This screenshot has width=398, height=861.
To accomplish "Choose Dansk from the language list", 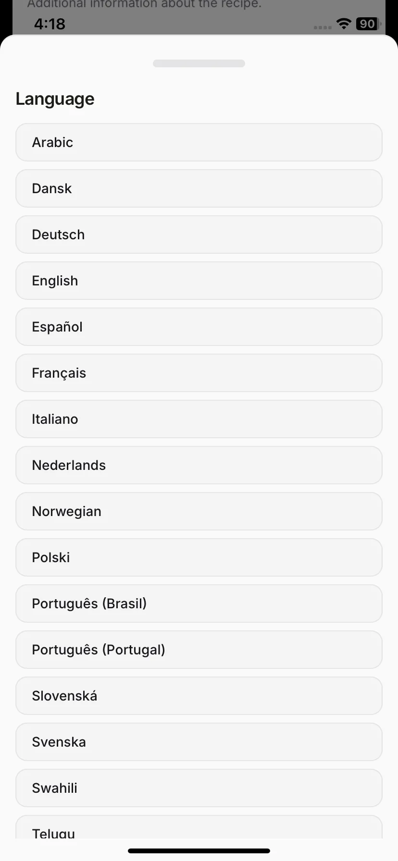I will coord(199,188).
